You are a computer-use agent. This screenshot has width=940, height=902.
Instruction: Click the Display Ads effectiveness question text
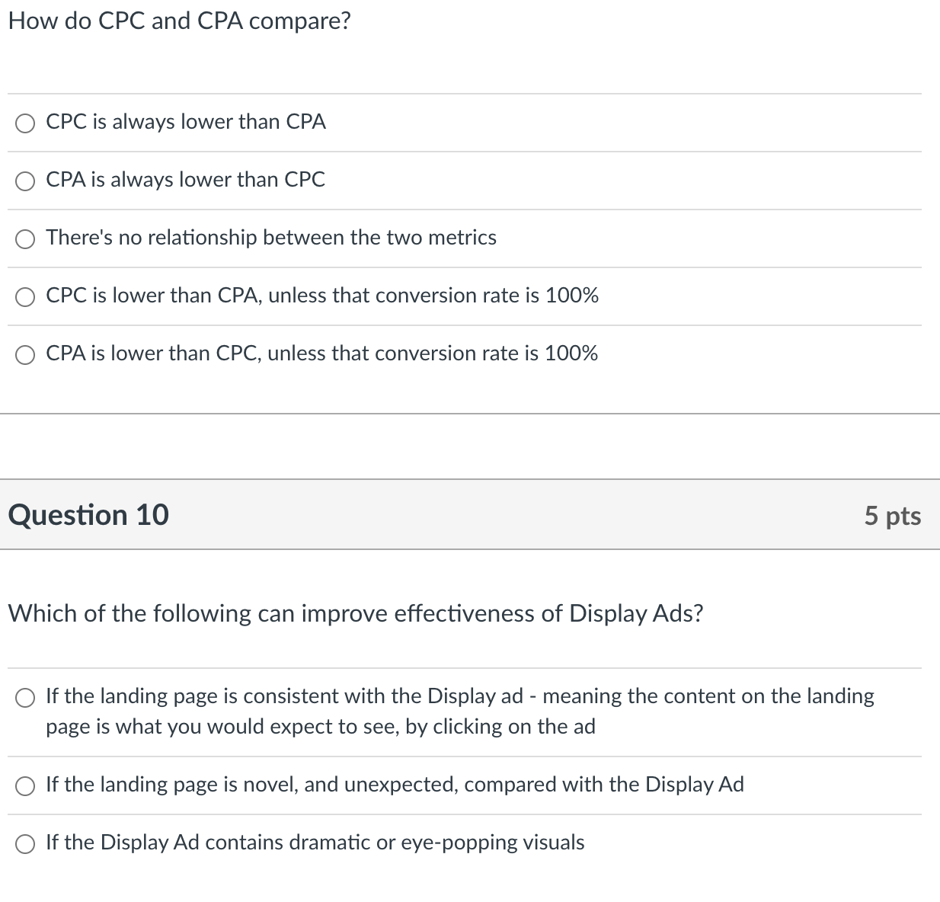pyautogui.click(x=356, y=613)
